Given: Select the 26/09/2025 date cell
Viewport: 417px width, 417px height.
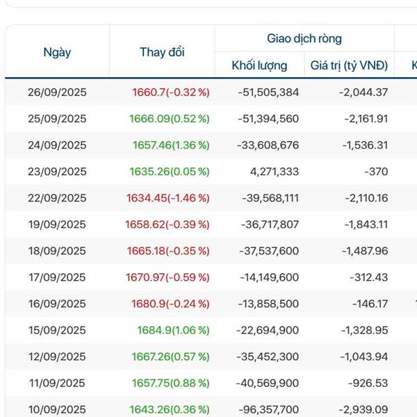Looking at the screenshot, I should (x=57, y=92).
